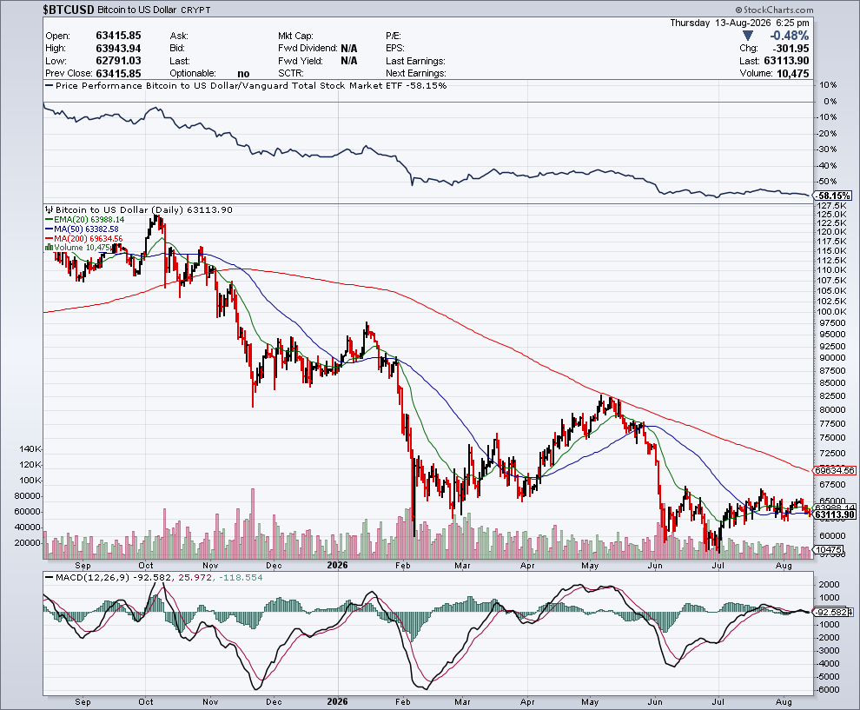
Task: Click the -6000 MACD axis label
Action: 828,690
